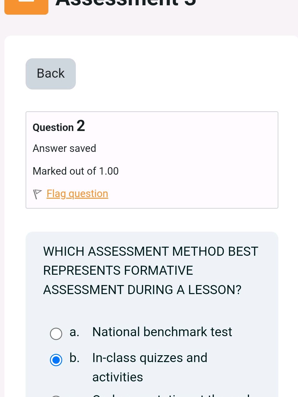This screenshot has height=397, width=298.
Task: Click the Back button
Action: tap(50, 74)
